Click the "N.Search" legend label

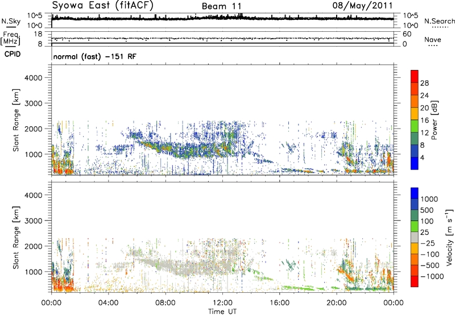point(440,21)
